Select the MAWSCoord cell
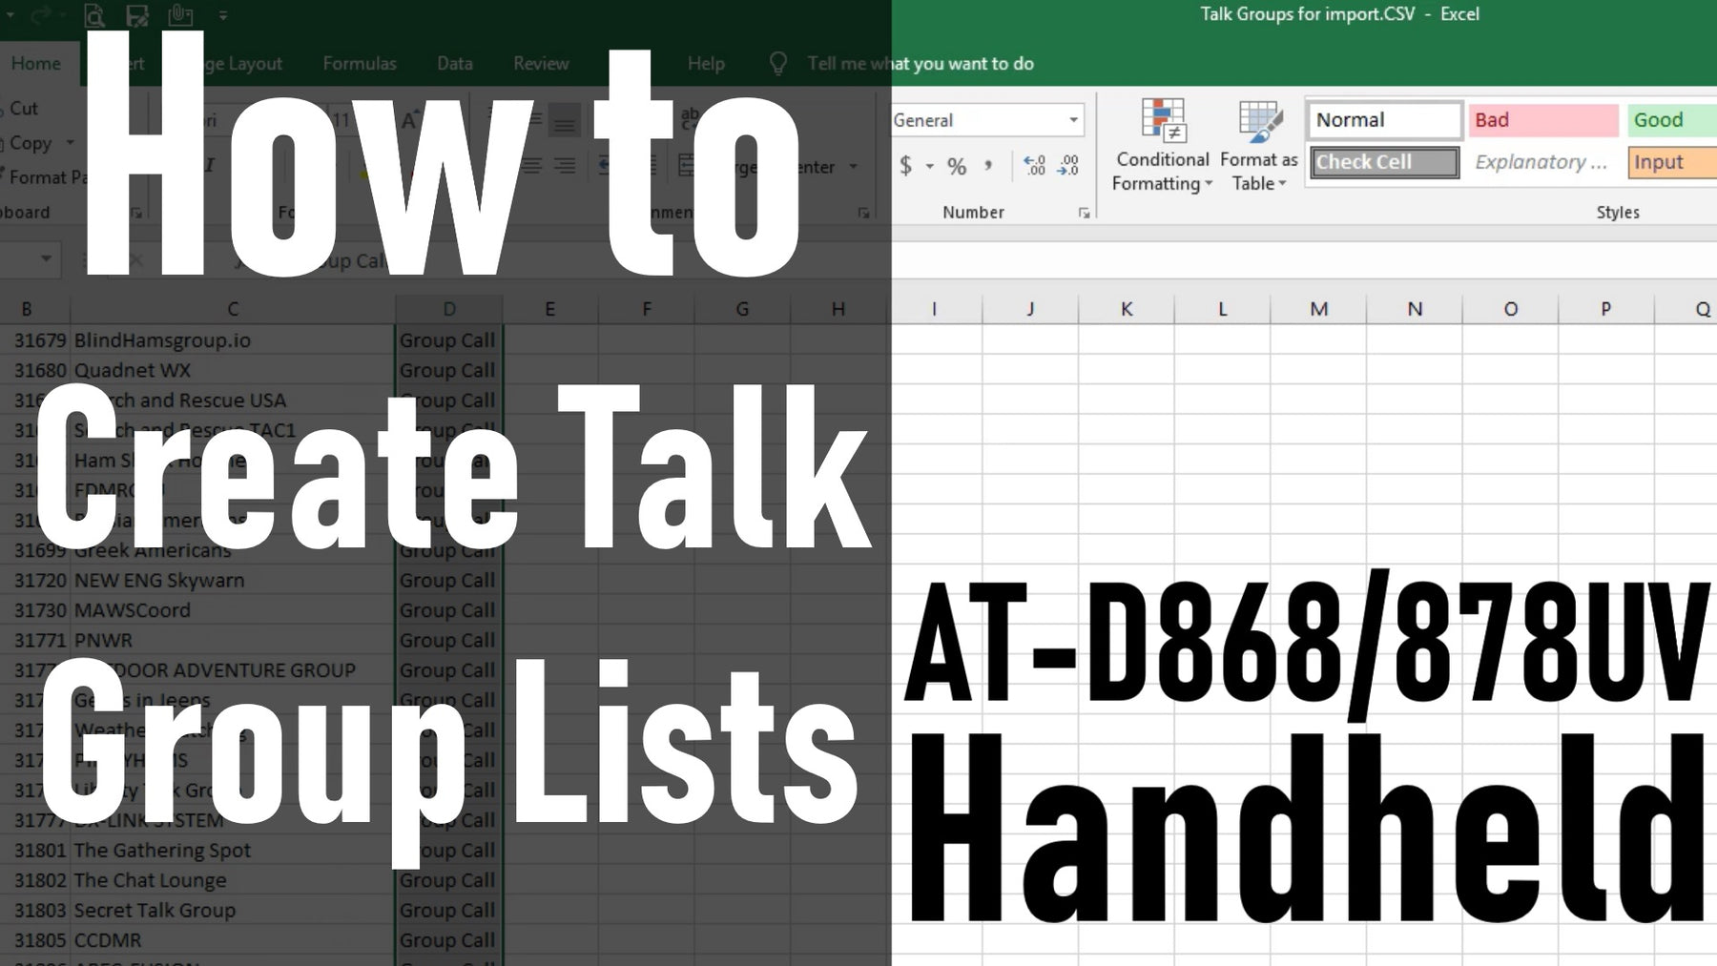 pos(233,610)
